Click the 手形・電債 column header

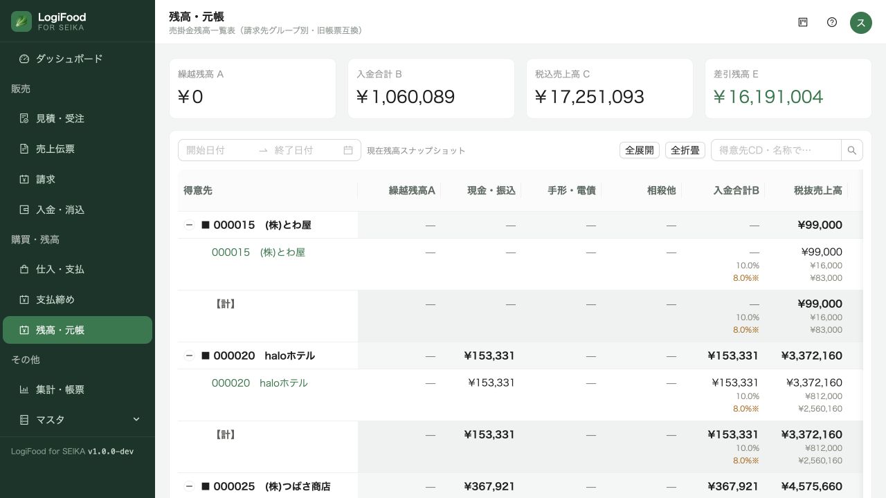pyautogui.click(x=561, y=190)
